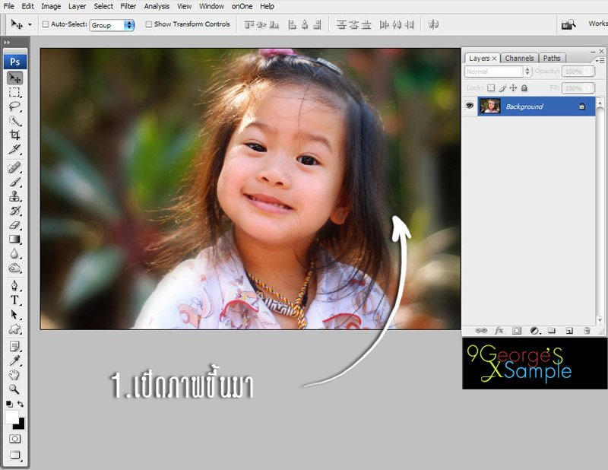Open the Layers panel options menu
The width and height of the screenshot is (608, 470).
tap(600, 60)
